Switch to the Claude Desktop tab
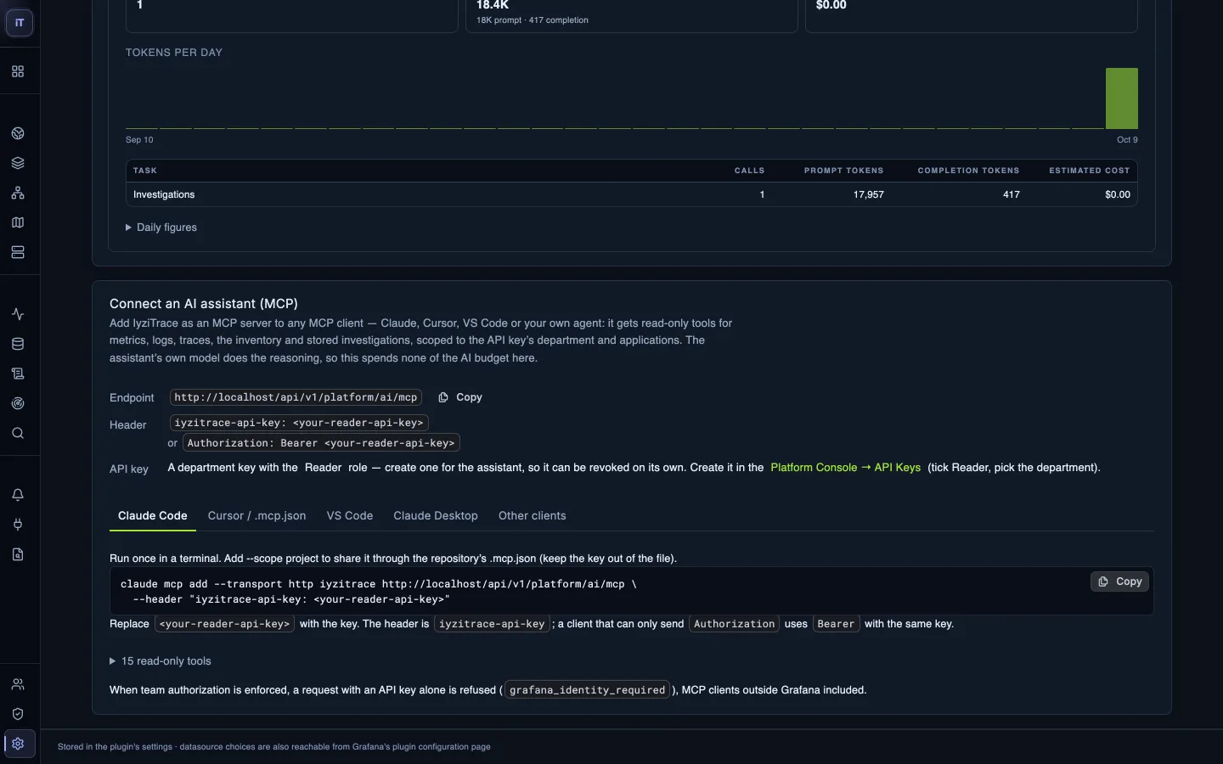 [436, 516]
